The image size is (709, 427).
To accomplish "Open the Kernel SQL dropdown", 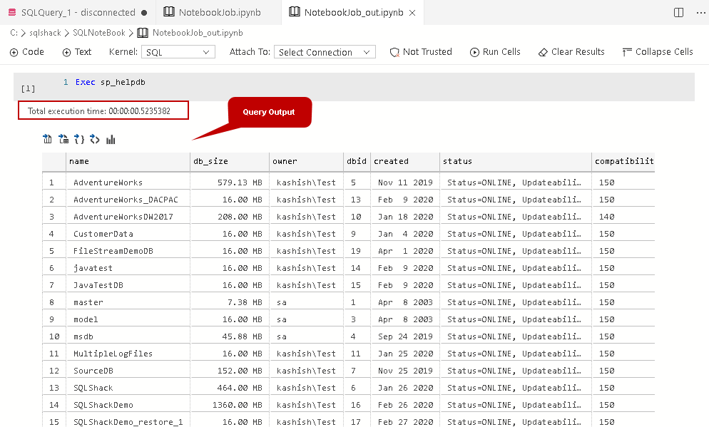I will tap(178, 52).
